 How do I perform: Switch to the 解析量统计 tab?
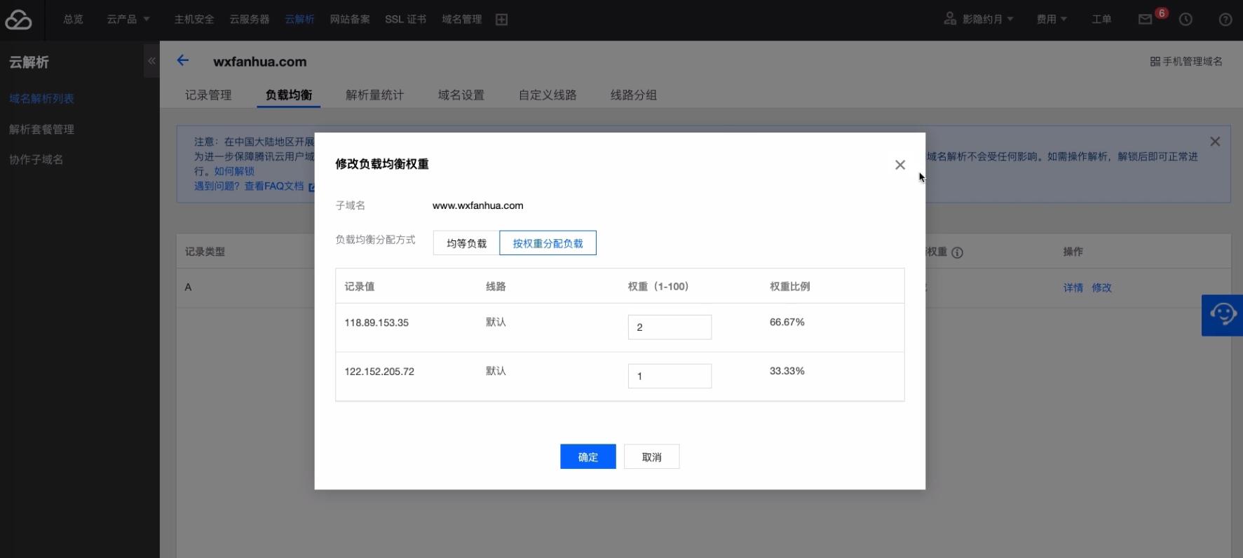pos(375,95)
